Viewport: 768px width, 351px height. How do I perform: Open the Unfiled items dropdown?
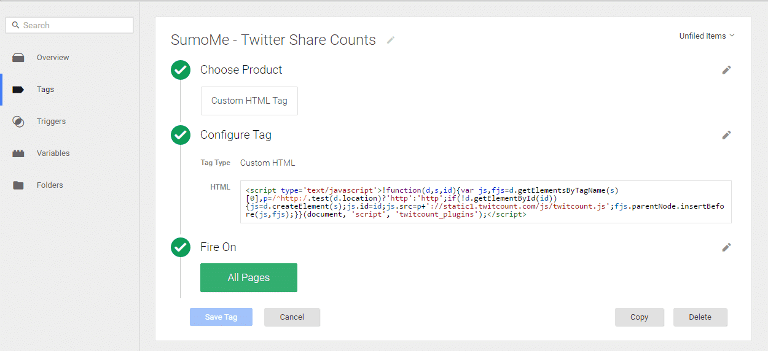pos(707,36)
